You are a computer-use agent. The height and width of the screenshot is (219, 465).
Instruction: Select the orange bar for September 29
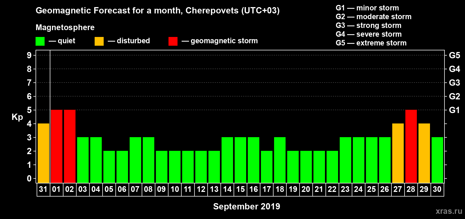tap(424, 153)
